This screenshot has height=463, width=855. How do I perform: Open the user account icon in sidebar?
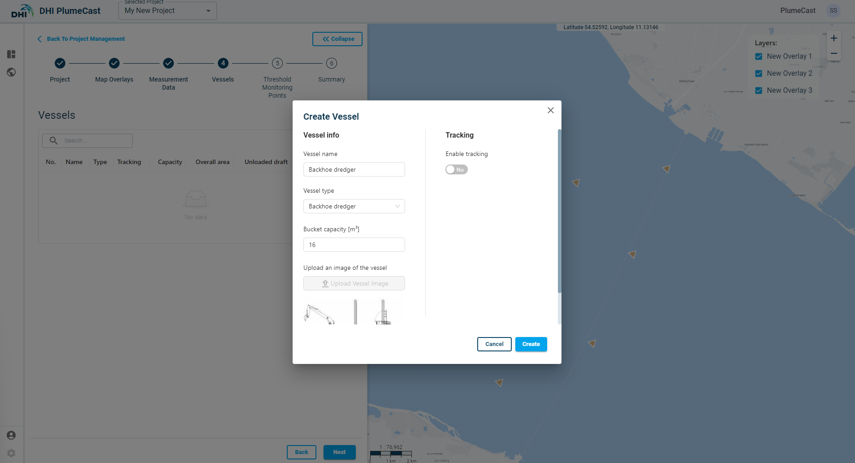(11, 435)
